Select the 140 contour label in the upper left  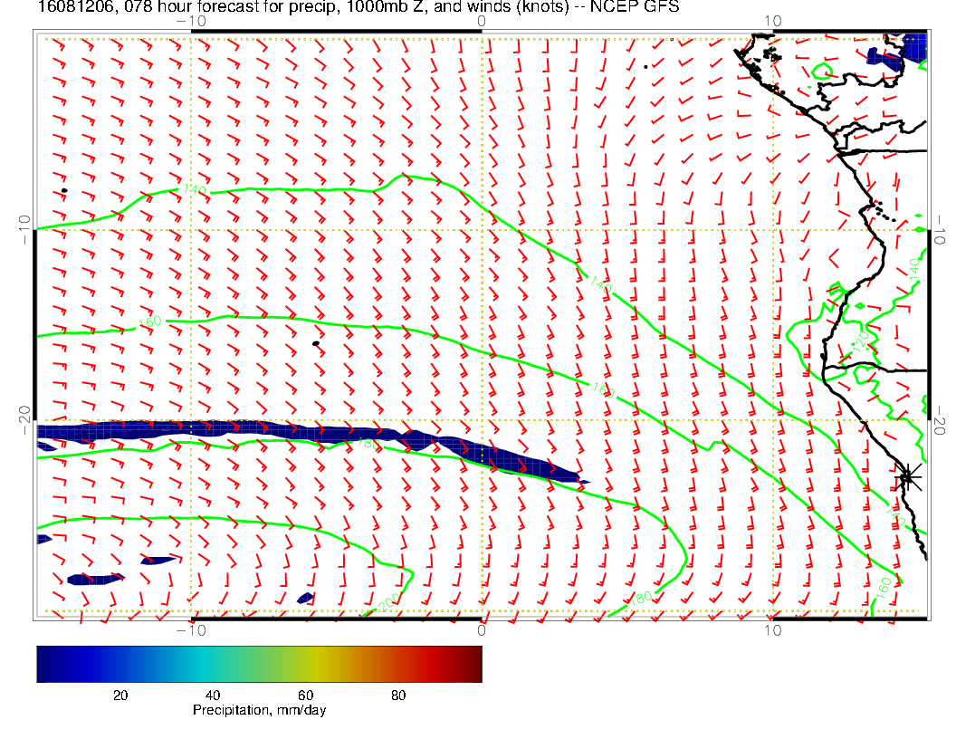(194, 190)
